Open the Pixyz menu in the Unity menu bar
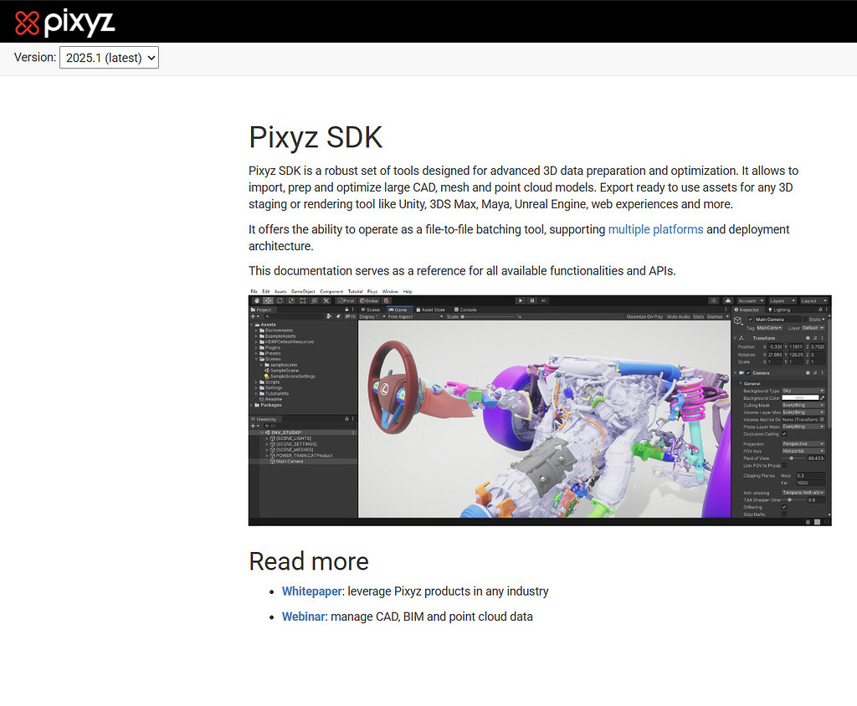The height and width of the screenshot is (706, 857). [371, 290]
